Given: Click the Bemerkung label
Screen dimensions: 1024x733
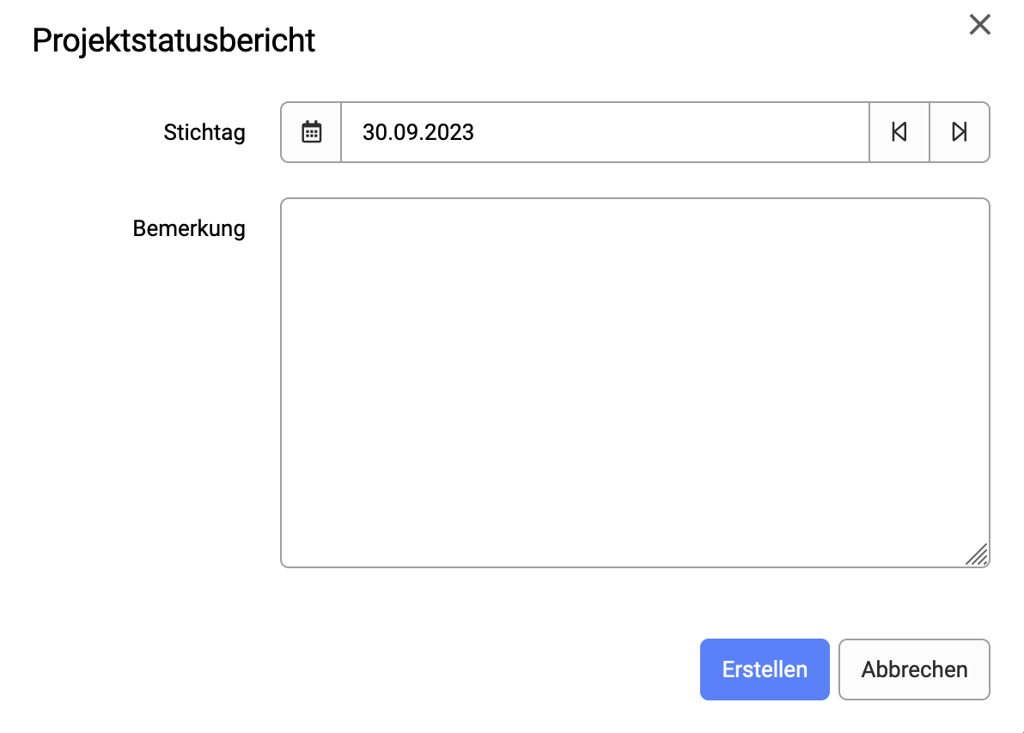Looking at the screenshot, I should pos(189,228).
